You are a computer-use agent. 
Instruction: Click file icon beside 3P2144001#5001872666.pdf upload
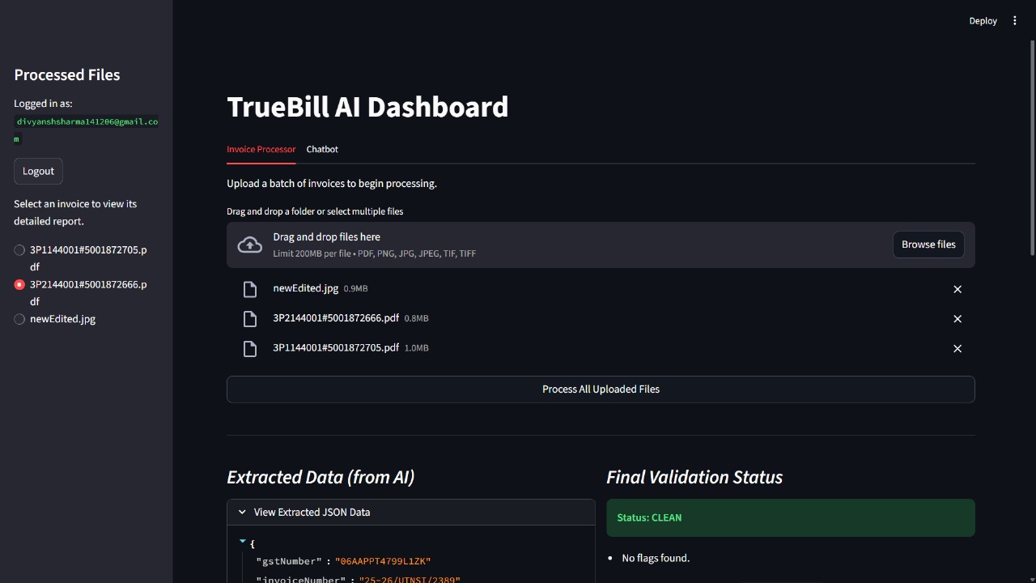tap(250, 319)
